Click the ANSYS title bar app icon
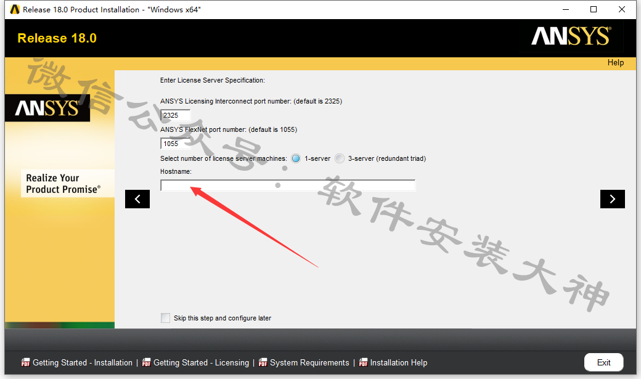Image resolution: width=641 pixels, height=379 pixels. [15, 9]
